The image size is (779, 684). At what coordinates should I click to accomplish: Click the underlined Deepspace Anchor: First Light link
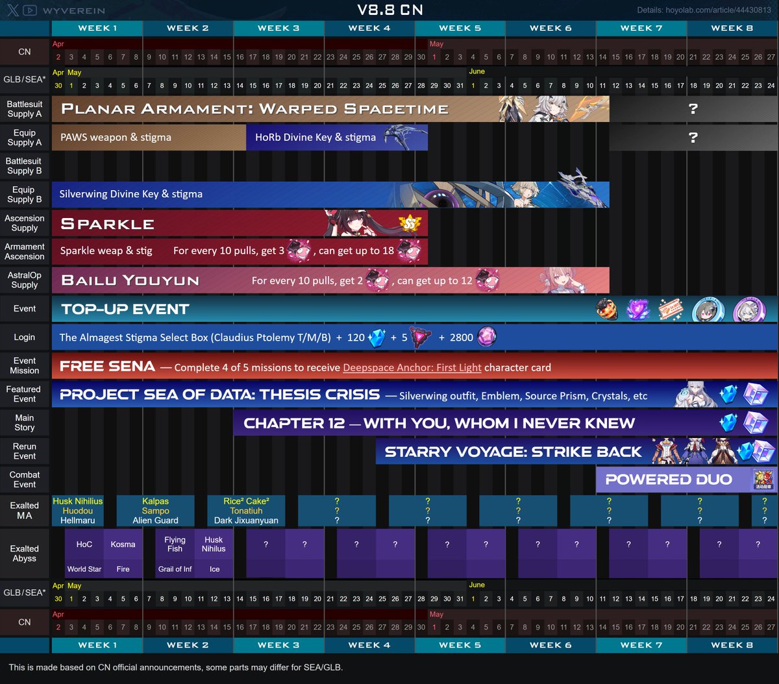click(412, 367)
